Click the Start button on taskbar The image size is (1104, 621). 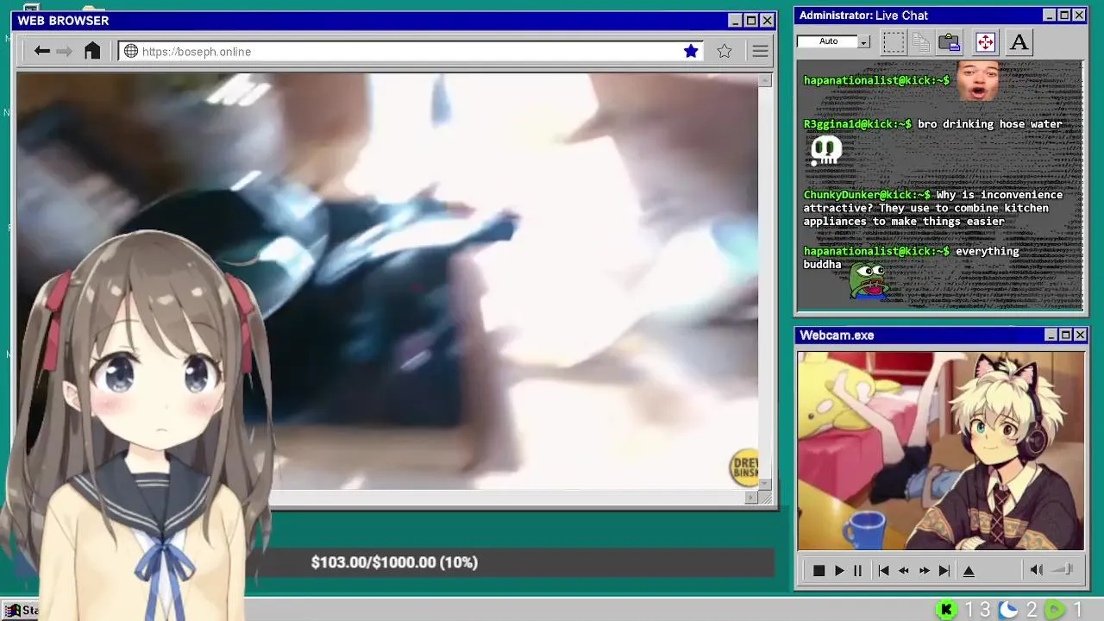[x=22, y=611]
